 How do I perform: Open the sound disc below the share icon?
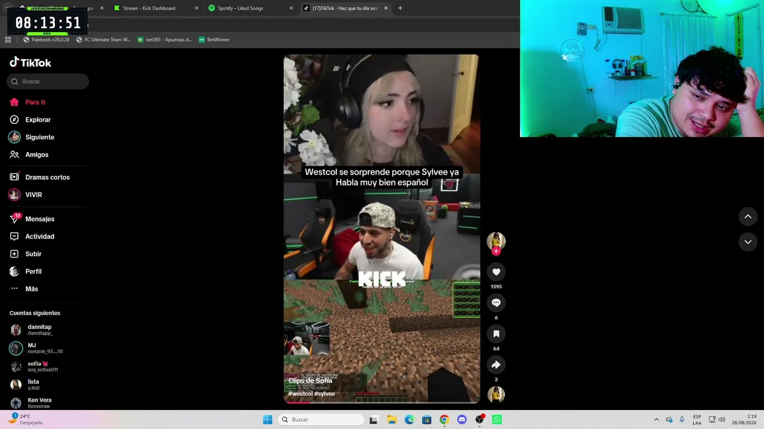click(x=496, y=394)
